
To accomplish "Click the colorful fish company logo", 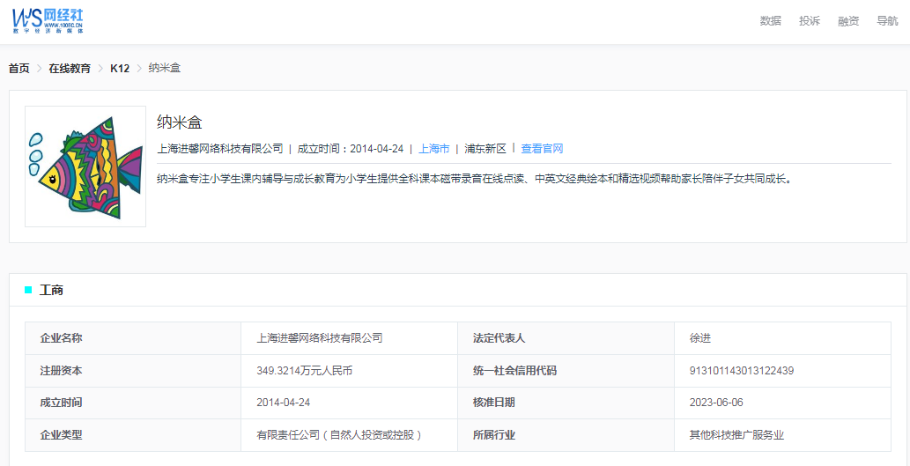I will tap(85, 166).
